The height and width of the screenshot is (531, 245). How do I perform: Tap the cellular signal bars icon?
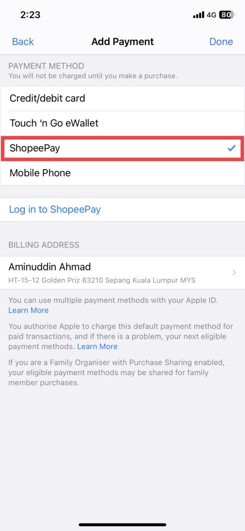(x=199, y=15)
